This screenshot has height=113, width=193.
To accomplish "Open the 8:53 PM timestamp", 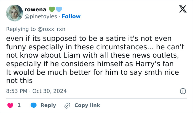I will click(x=17, y=91).
